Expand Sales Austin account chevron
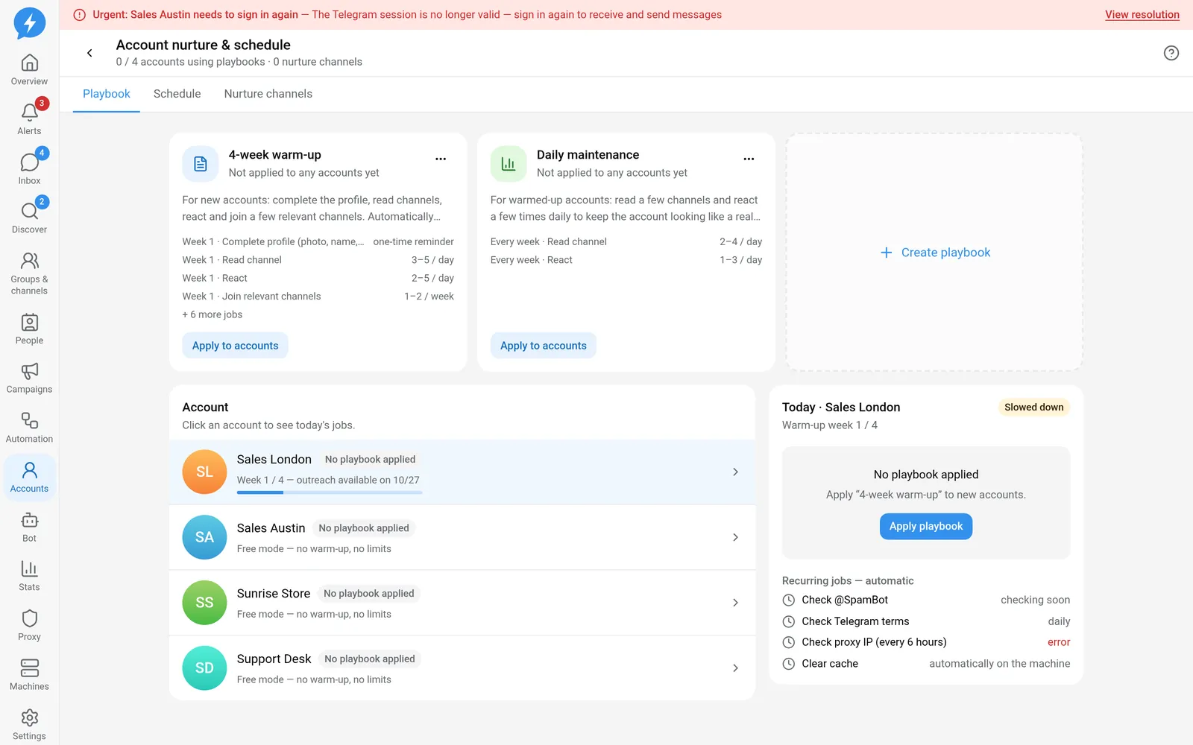The height and width of the screenshot is (745, 1193). [735, 538]
